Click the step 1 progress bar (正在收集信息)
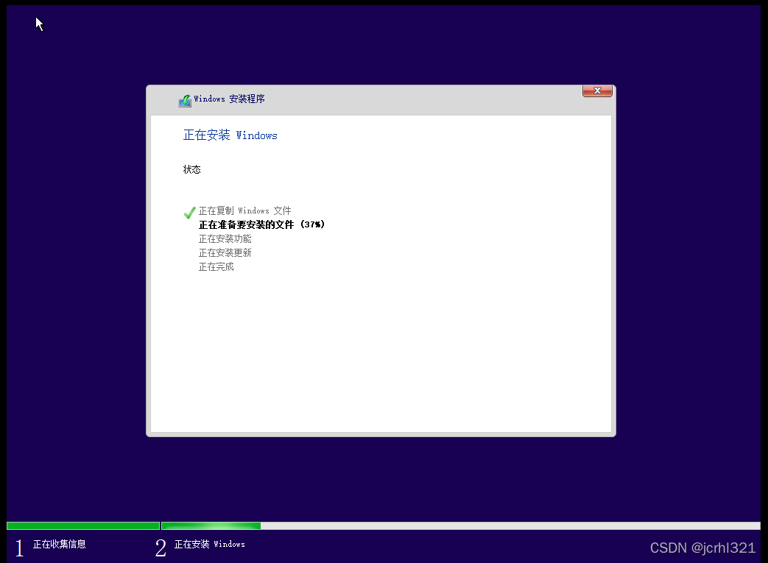 point(83,525)
